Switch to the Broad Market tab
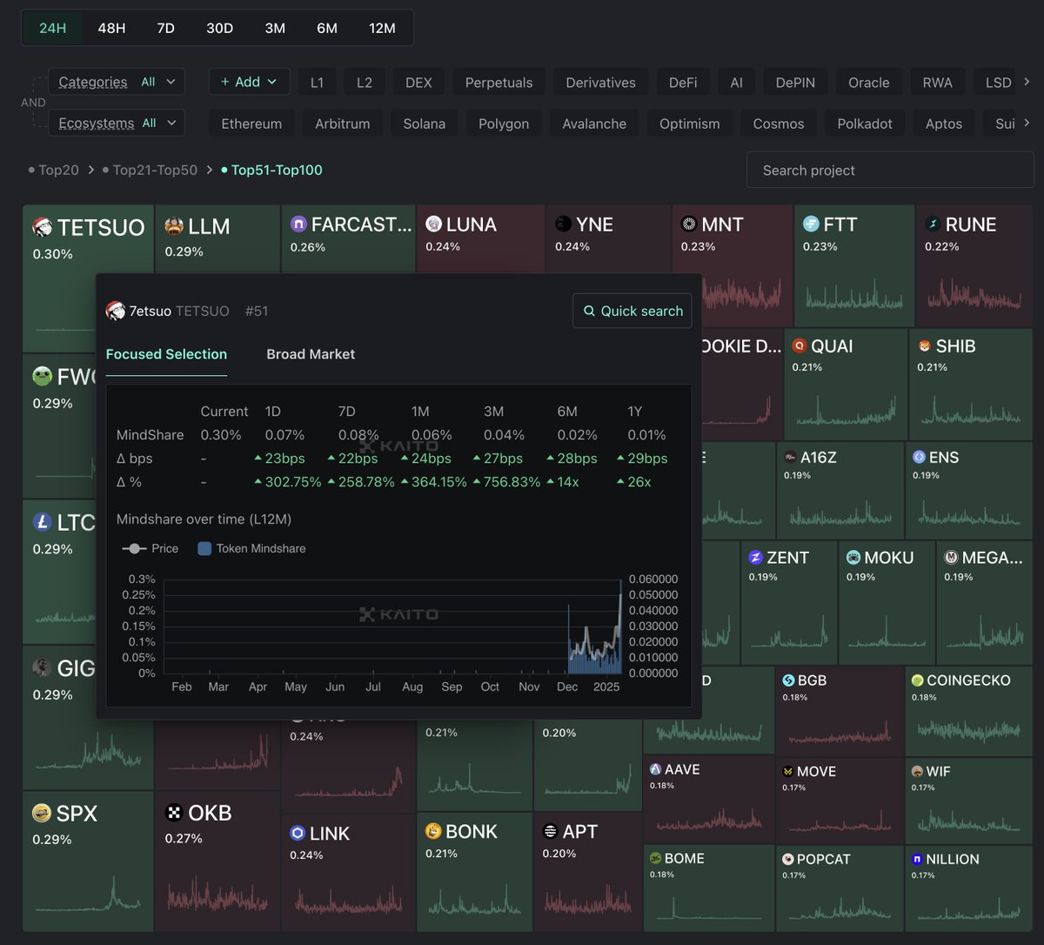 click(x=311, y=354)
